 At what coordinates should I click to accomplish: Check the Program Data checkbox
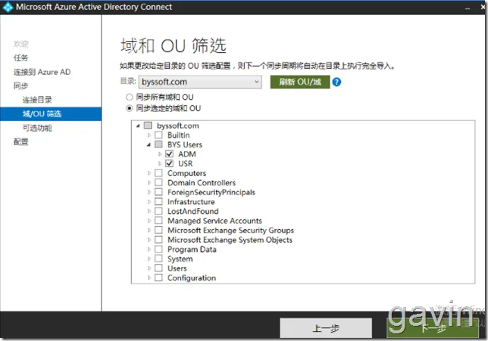coord(158,249)
